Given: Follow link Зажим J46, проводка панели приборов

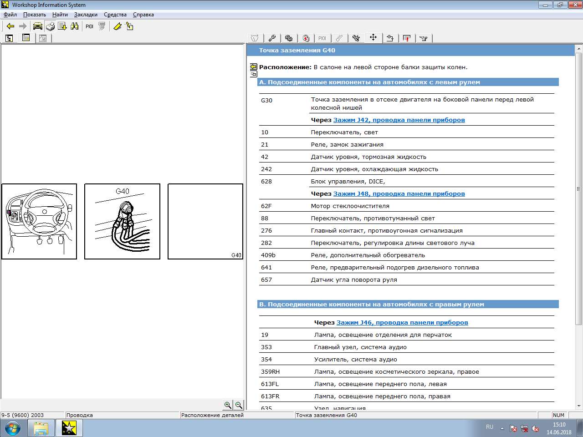Looking at the screenshot, I should tap(402, 323).
